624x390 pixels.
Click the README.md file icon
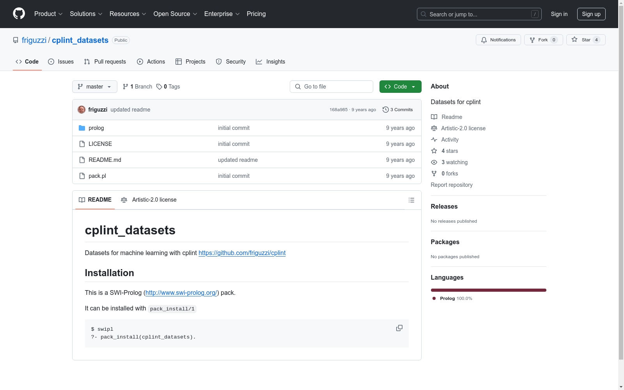click(x=82, y=160)
